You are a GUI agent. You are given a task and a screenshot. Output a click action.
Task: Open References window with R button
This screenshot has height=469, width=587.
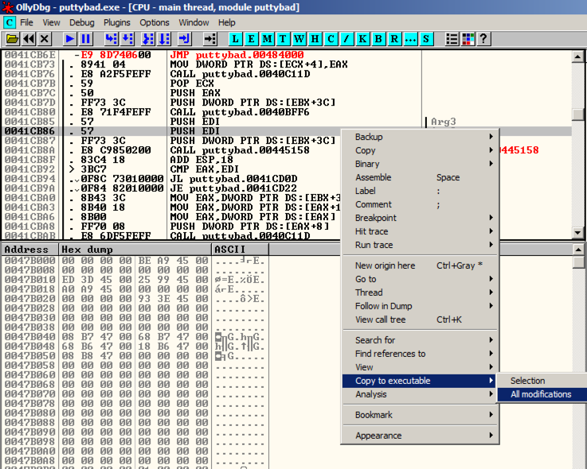tap(394, 39)
